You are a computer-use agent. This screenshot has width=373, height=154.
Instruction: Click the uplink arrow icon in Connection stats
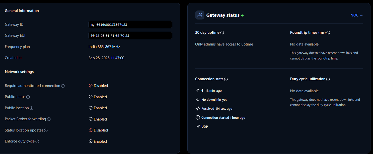click(198, 90)
